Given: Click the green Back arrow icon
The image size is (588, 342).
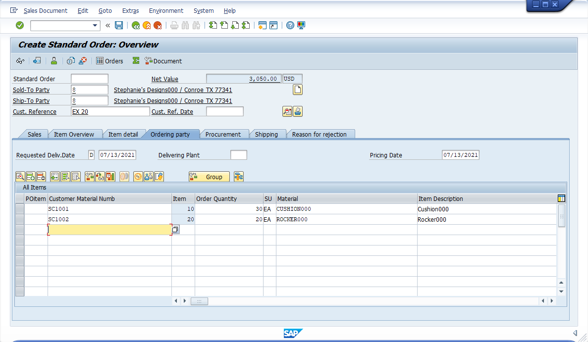Looking at the screenshot, I should [x=136, y=25].
